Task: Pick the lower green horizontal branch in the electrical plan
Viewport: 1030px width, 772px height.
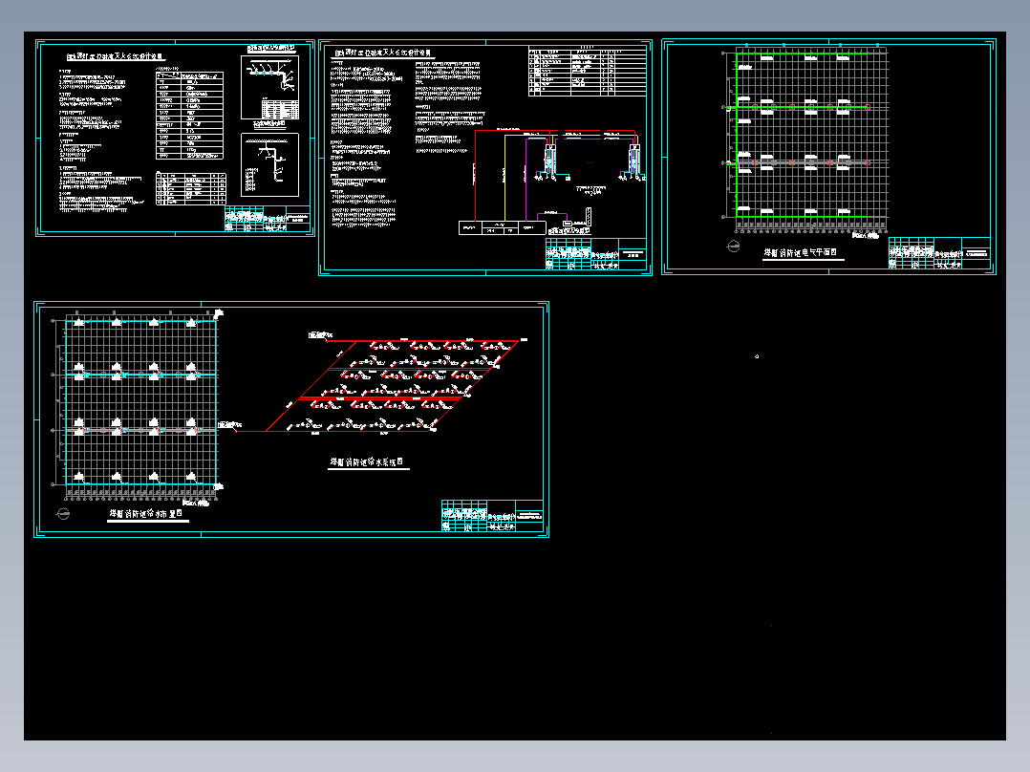Action: (x=798, y=162)
